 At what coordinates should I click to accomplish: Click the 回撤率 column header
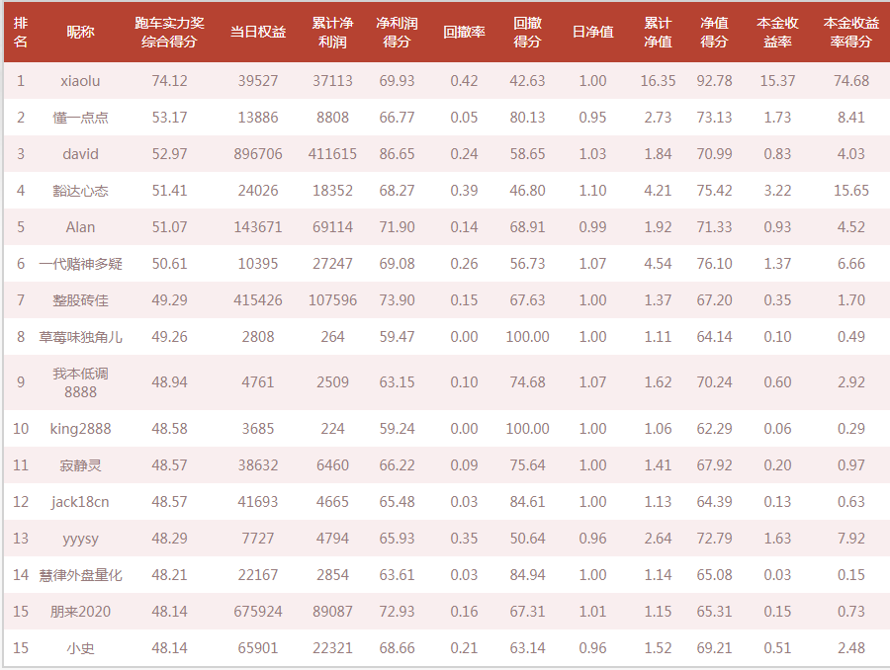464,32
